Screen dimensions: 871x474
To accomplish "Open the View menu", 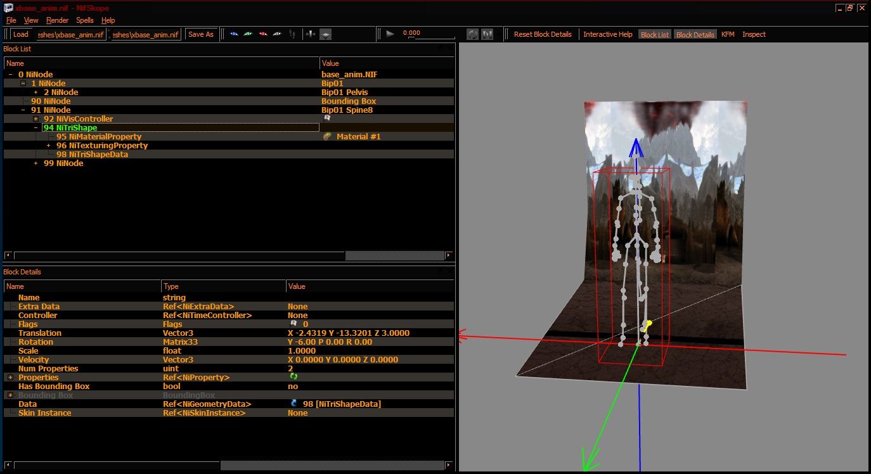I will pyautogui.click(x=31, y=20).
